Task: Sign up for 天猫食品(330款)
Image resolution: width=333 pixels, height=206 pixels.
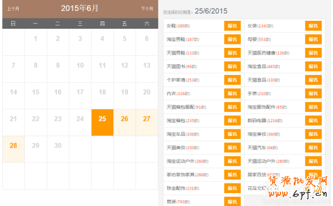Action: pyautogui.click(x=313, y=80)
